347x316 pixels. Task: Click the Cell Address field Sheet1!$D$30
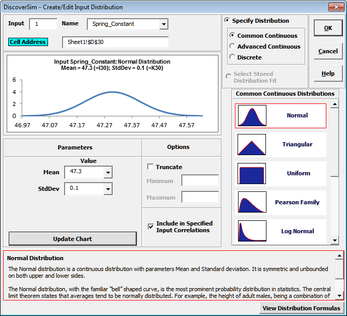coord(116,42)
